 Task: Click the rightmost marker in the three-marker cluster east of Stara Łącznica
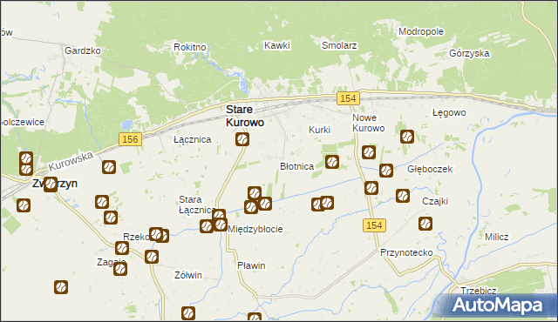coord(265,204)
